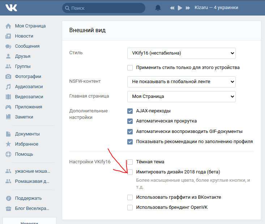Click the star icon beside Избранное
The image size is (265, 224).
(8, 144)
